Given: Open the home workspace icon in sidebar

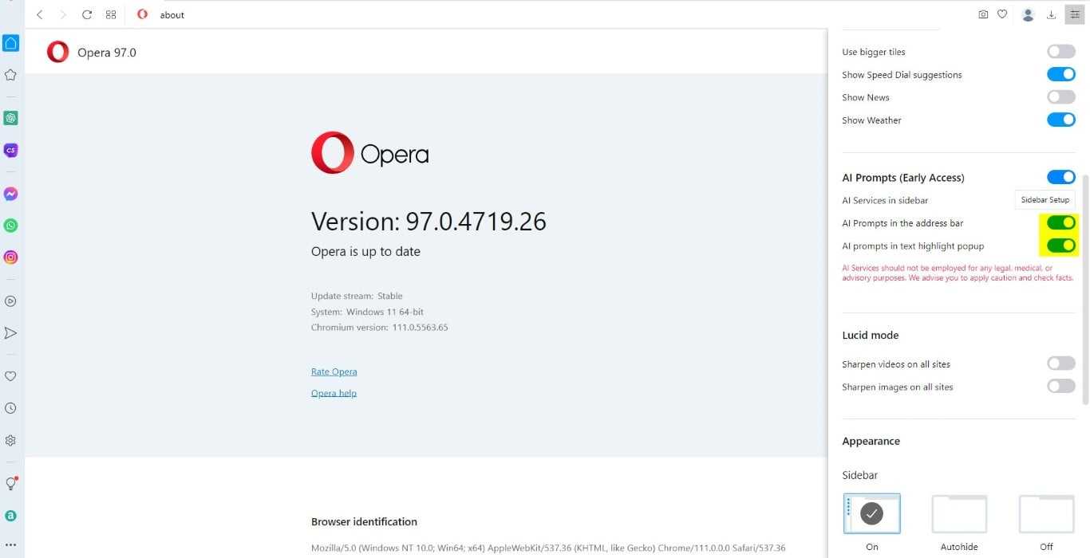Looking at the screenshot, I should click(x=10, y=43).
